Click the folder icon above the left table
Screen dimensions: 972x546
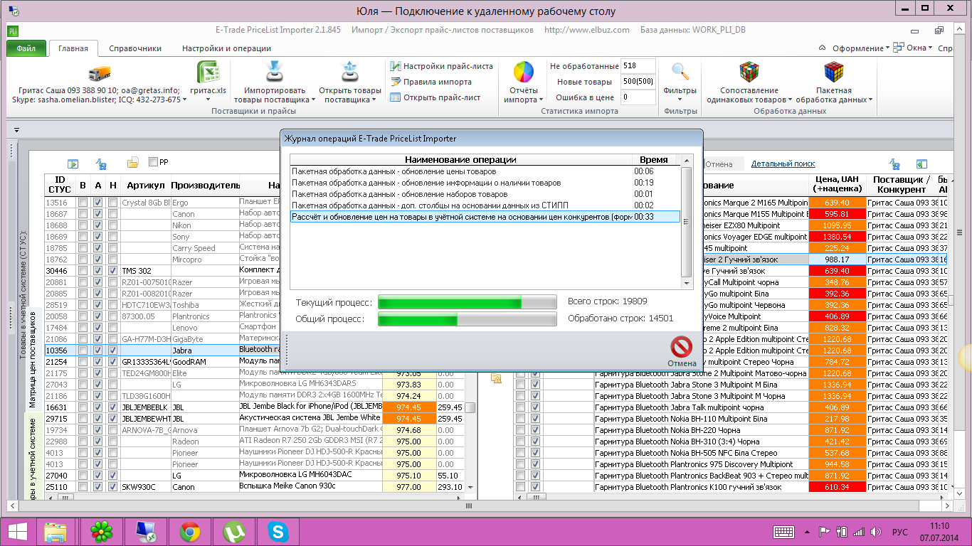(x=132, y=163)
